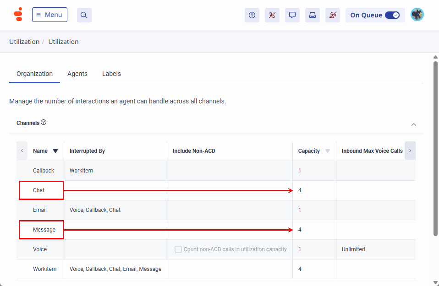Switch to the Agents tab
439x286 pixels.
(x=77, y=74)
